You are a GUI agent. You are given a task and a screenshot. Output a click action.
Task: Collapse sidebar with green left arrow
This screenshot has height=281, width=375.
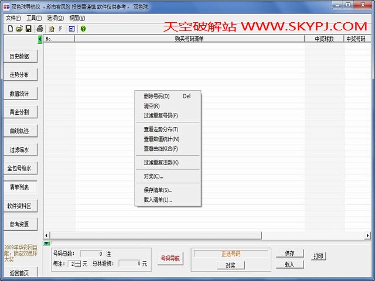tap(40, 39)
